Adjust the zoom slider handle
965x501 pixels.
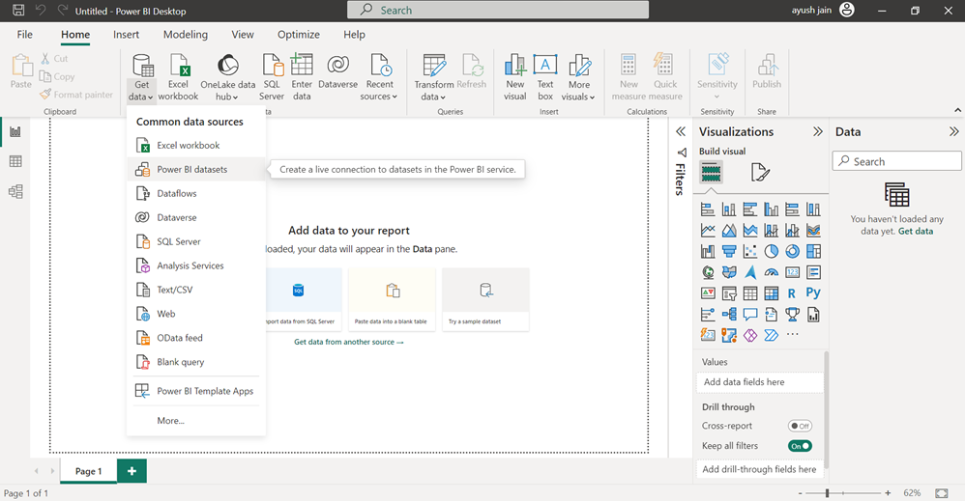click(x=827, y=493)
